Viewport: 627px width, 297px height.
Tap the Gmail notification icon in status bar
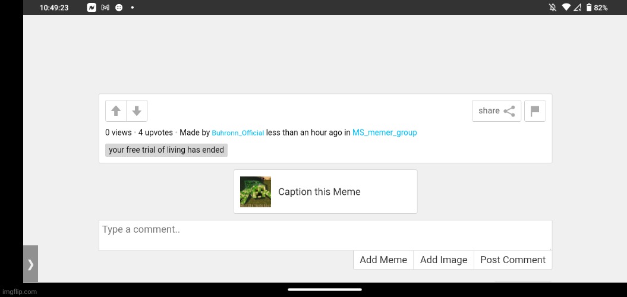[105, 8]
